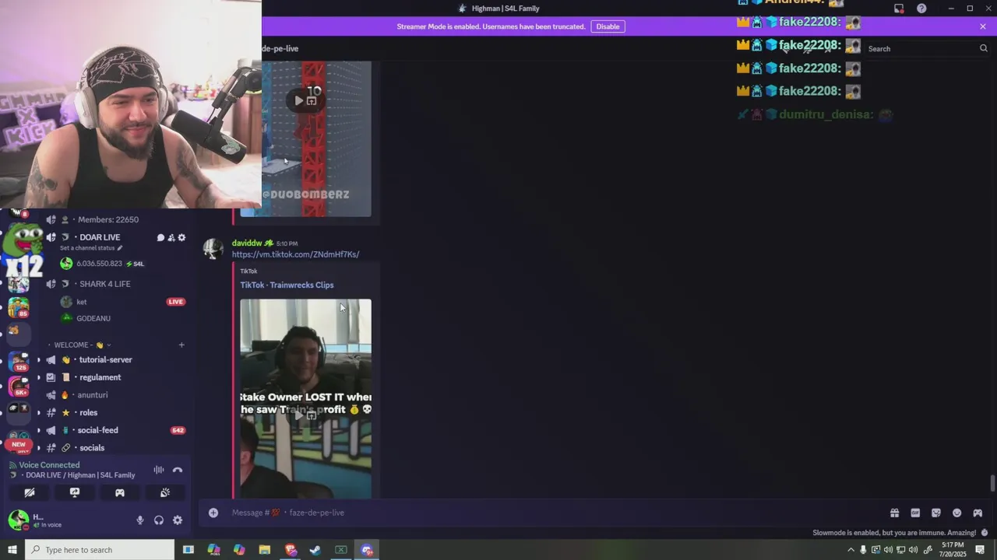Click the create invite icon for DOAR LIVE
This screenshot has height=560, width=997.
tap(171, 237)
